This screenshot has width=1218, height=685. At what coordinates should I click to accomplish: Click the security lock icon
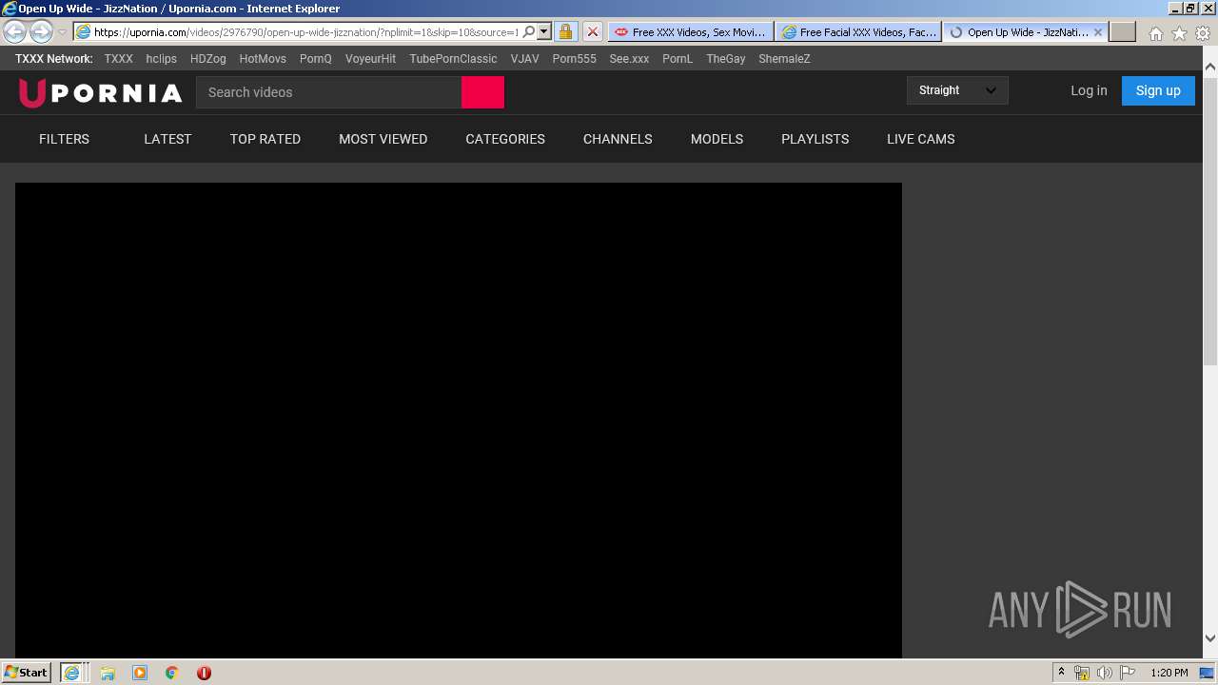(565, 31)
